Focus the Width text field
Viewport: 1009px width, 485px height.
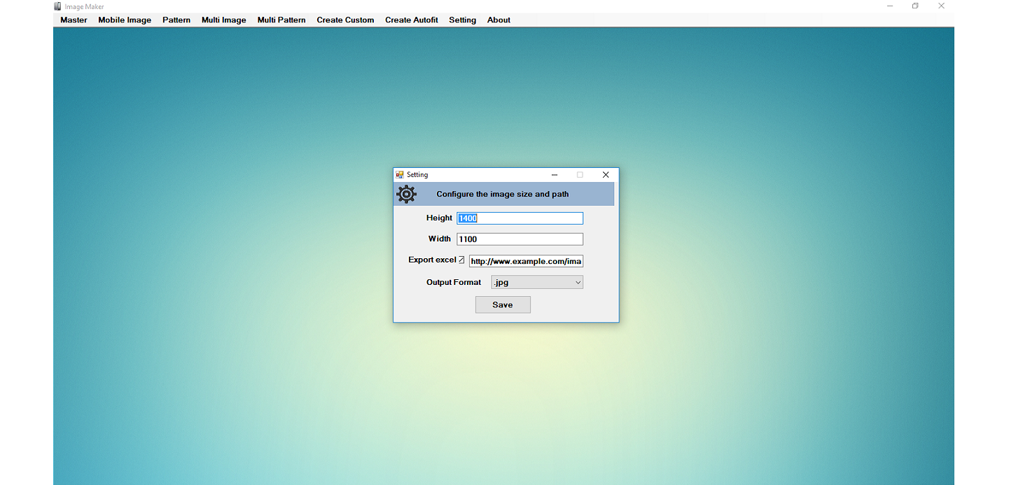pyautogui.click(x=520, y=239)
